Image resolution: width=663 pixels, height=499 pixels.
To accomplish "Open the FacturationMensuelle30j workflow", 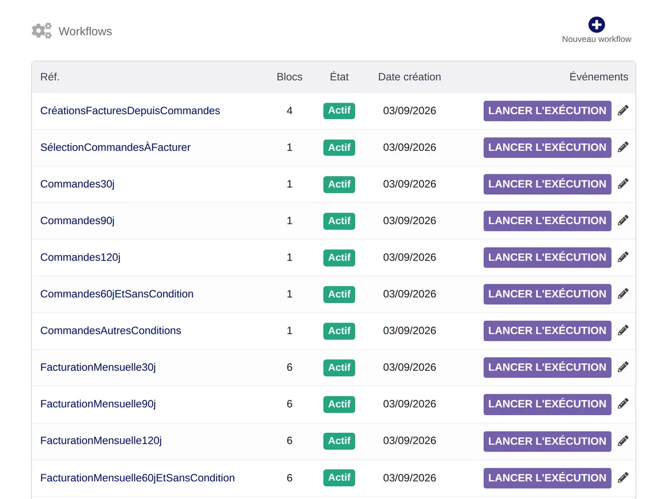I will [x=98, y=367].
